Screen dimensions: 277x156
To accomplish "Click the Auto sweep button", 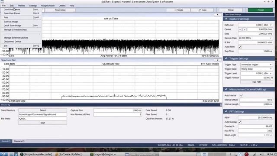I will tap(203, 10).
